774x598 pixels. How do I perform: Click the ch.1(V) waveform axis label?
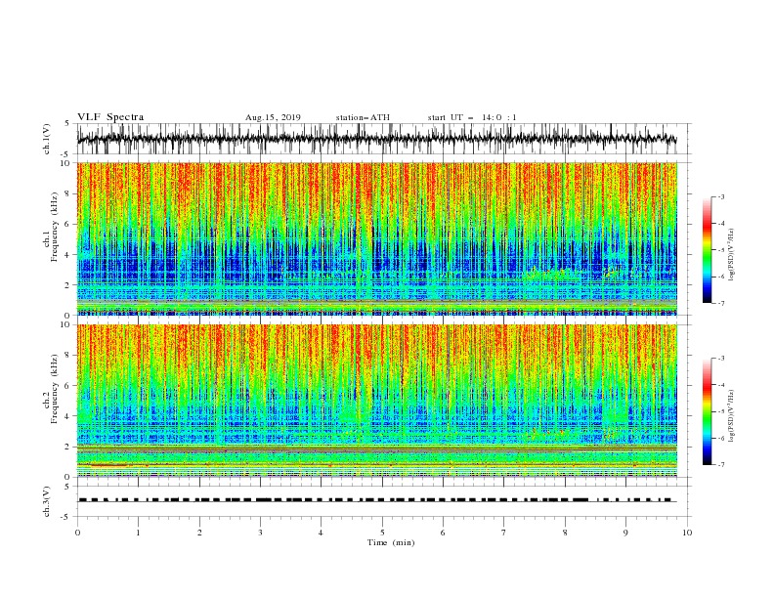click(x=47, y=139)
